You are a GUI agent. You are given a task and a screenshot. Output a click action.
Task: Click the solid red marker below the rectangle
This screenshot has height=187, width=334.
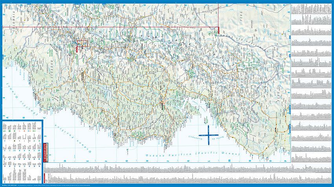coord(77,50)
